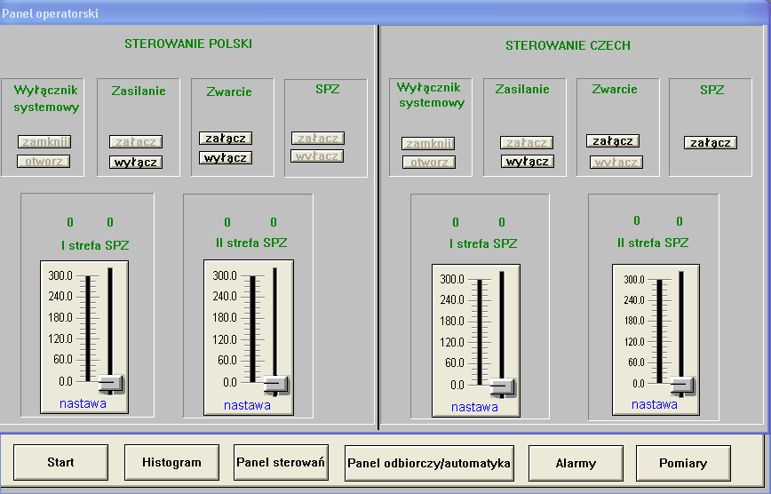The width and height of the screenshot is (771, 494).
Task: Click załącz in Polski Zwarcie group
Action: point(226,139)
